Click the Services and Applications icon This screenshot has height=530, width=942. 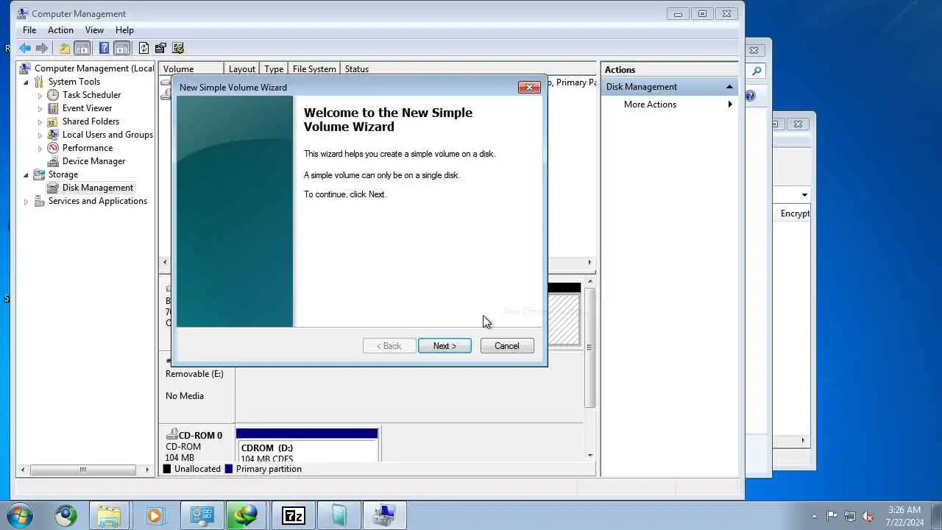click(x=39, y=201)
